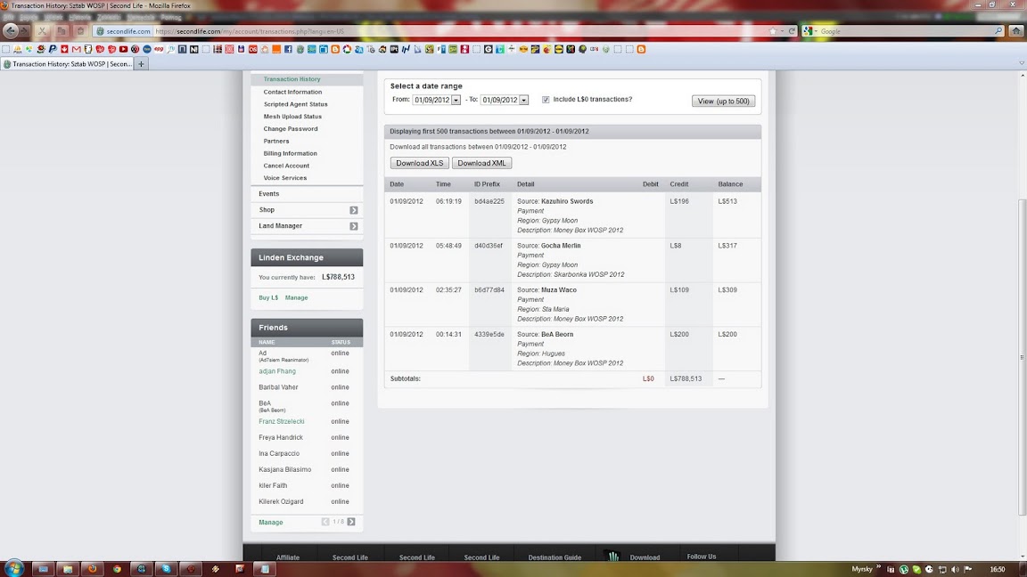This screenshot has height=577, width=1027.
Task: Open the last Blogger bookmark in the bookmarks toolbar
Action: (641, 49)
